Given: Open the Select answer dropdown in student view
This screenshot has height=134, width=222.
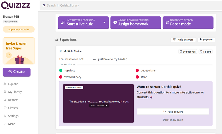Looking at the screenshot, I should click(99, 105).
